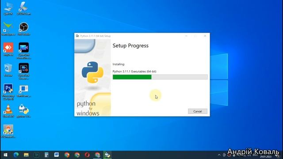This screenshot has height=159, width=283.
Task: Select the OBS Studio desktop icon
Action: click(23, 29)
